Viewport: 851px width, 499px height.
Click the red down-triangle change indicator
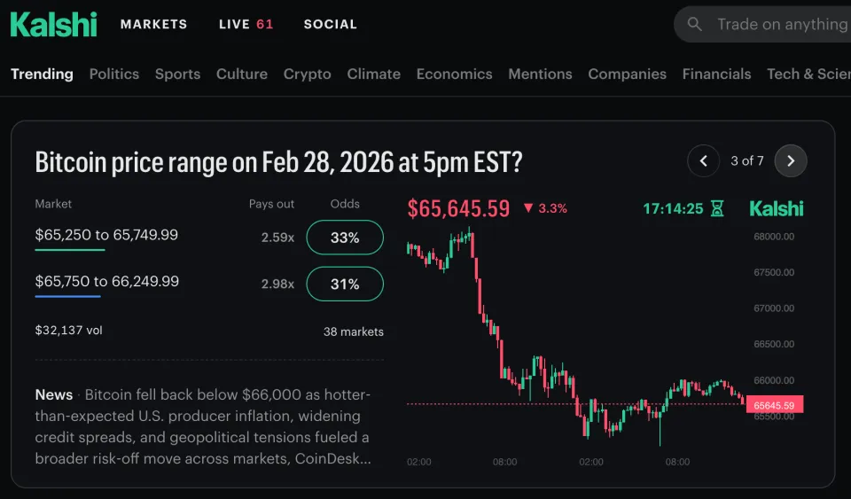point(528,208)
